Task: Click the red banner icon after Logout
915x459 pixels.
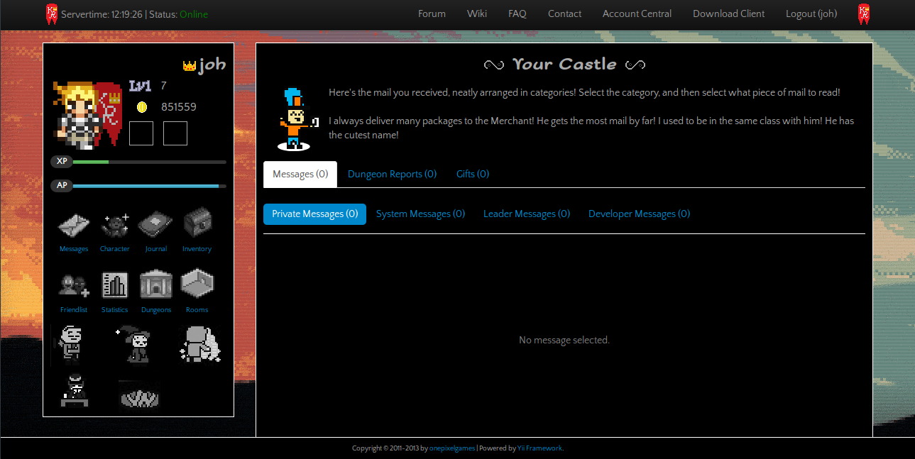Action: tap(864, 14)
